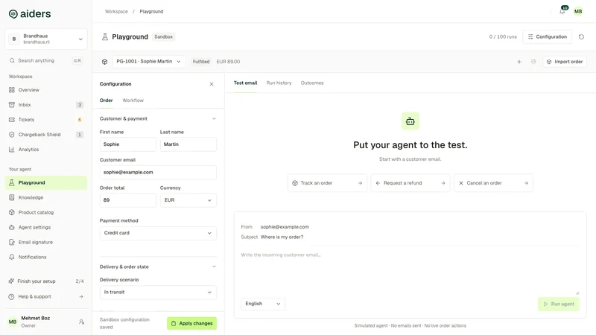The width and height of the screenshot is (596, 335).
Task: Select the Run history tab
Action: (x=279, y=83)
